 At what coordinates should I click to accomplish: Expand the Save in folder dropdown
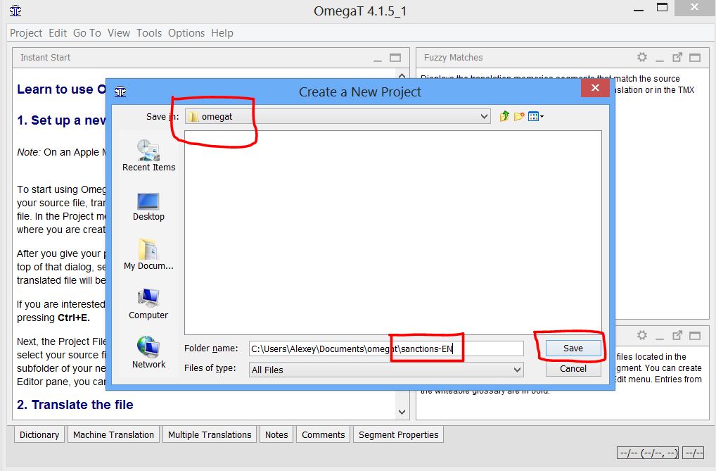click(484, 117)
